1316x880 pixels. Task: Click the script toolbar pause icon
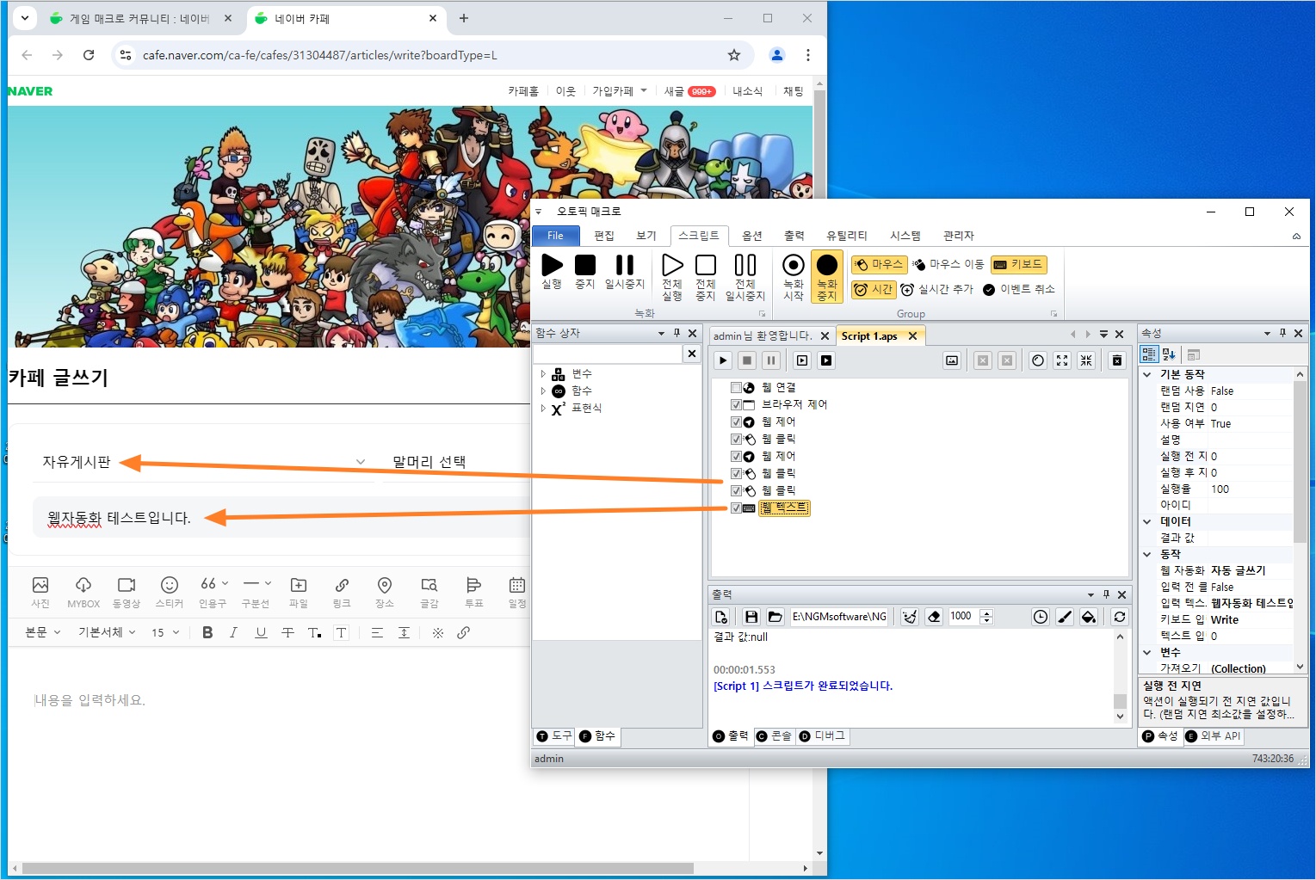771,360
